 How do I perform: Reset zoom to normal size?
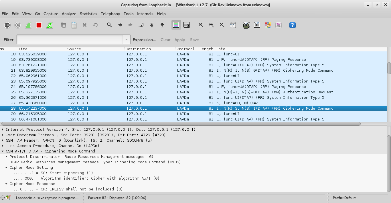click(222, 25)
